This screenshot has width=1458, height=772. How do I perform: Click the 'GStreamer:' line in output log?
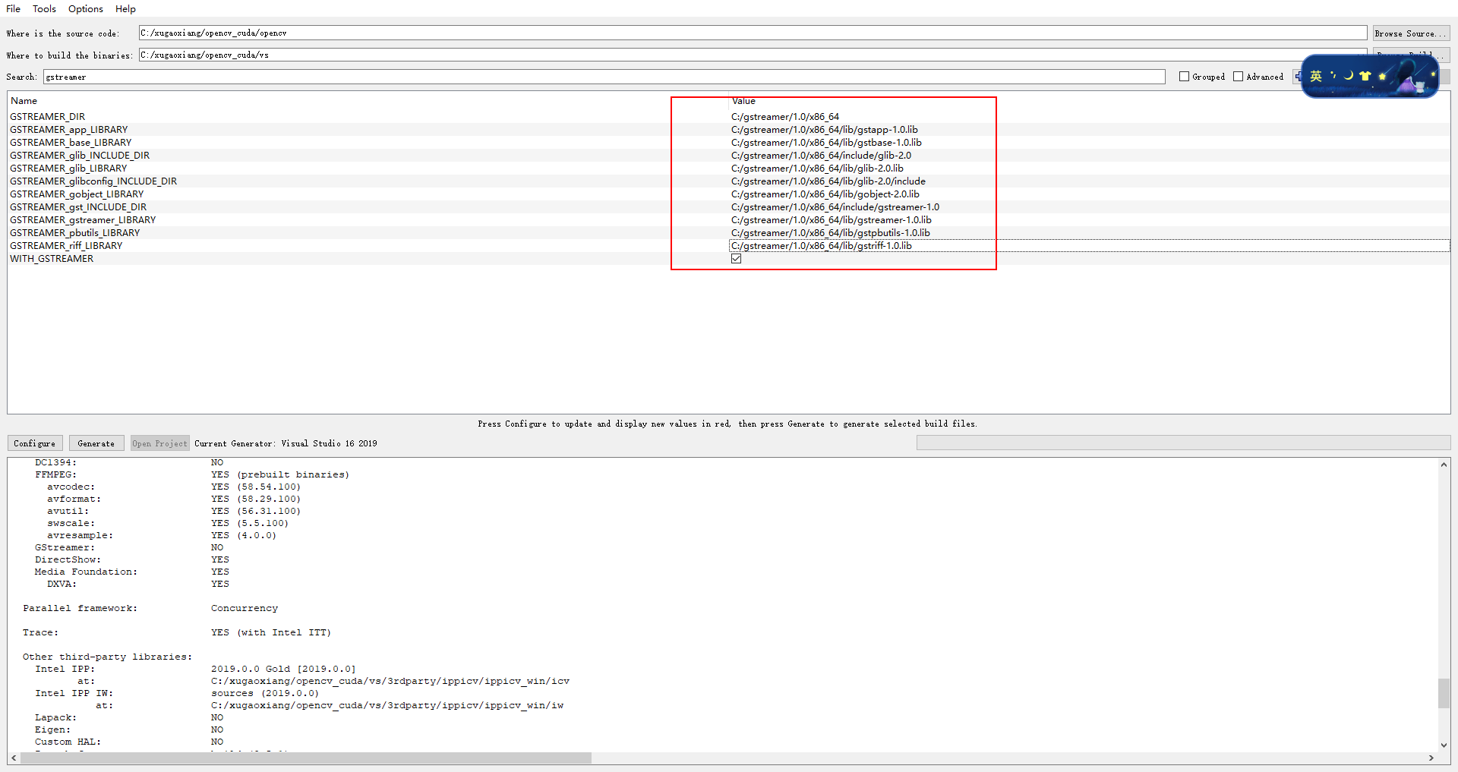coord(65,547)
